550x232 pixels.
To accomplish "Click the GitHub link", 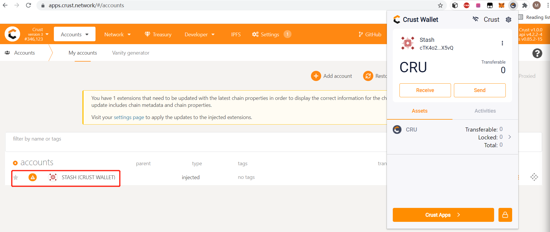I will [x=370, y=34].
